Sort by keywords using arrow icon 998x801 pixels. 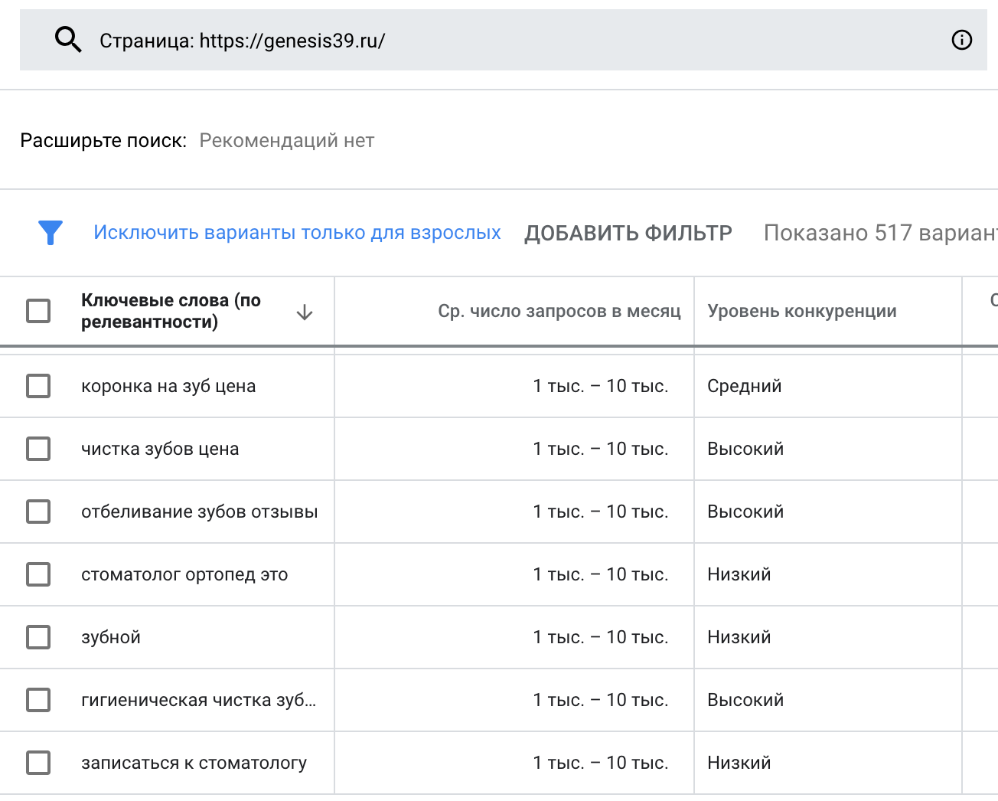point(305,312)
